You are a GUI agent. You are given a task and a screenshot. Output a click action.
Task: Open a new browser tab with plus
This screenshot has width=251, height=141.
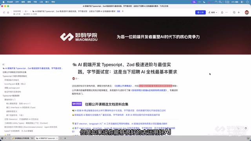(65, 138)
